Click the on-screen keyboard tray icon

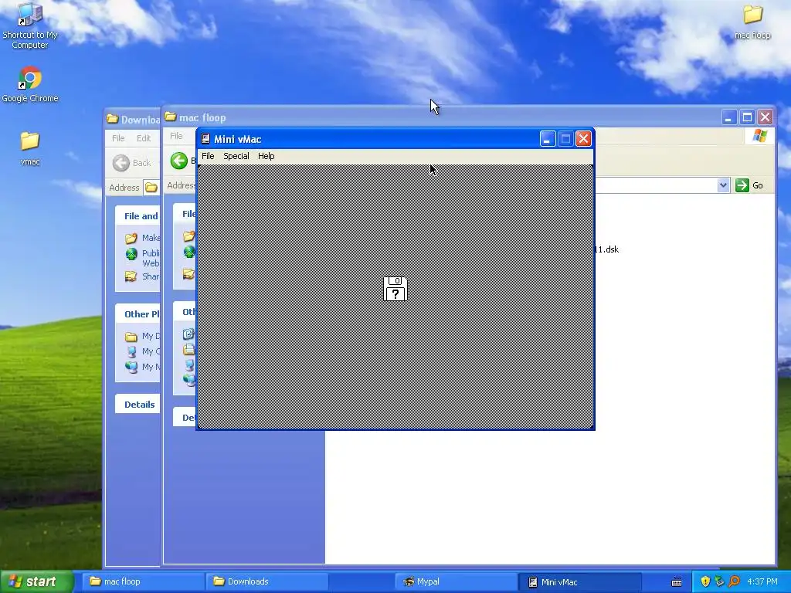[x=677, y=582]
